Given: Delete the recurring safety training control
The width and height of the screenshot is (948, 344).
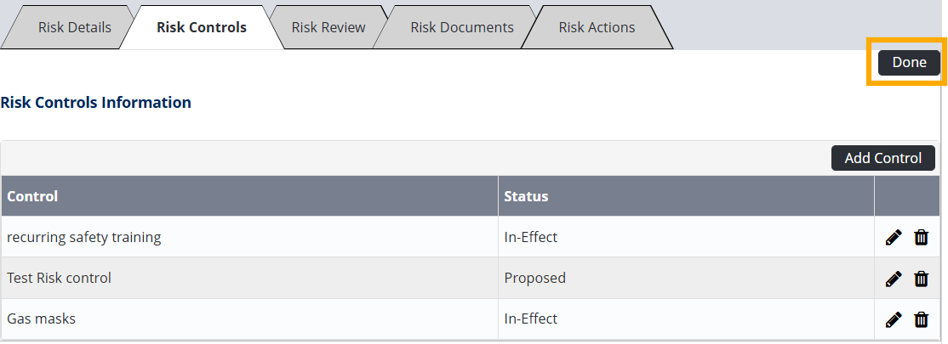Looking at the screenshot, I should 921,238.
